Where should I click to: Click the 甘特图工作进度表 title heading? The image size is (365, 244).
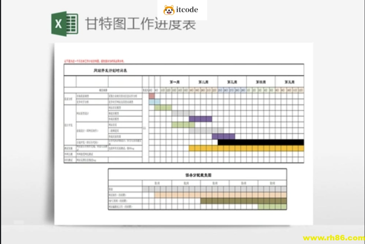pos(140,24)
